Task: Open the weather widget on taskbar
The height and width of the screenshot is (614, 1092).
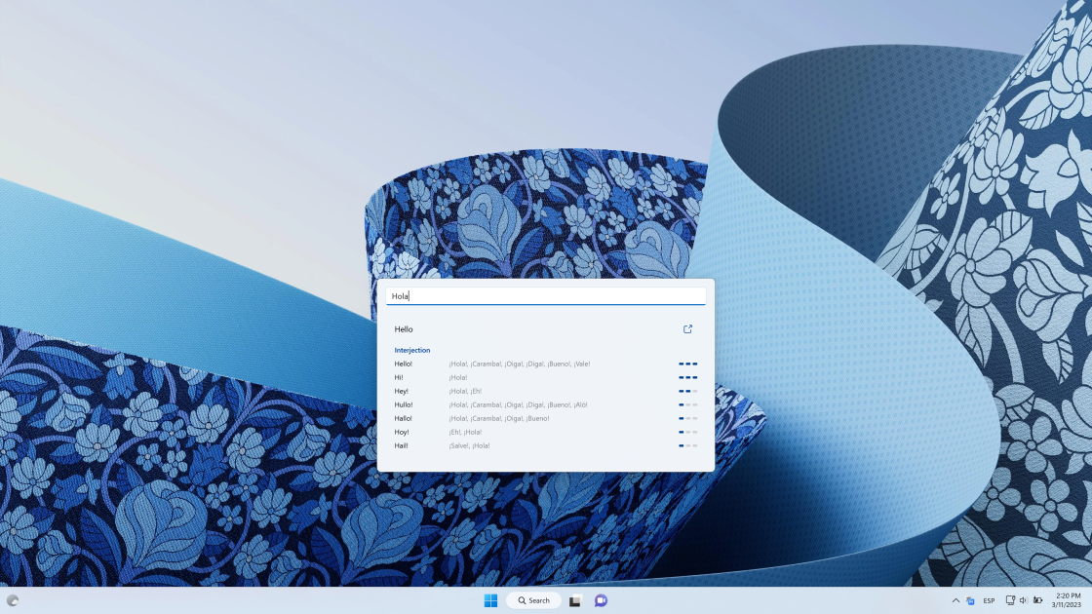Action: click(13, 600)
